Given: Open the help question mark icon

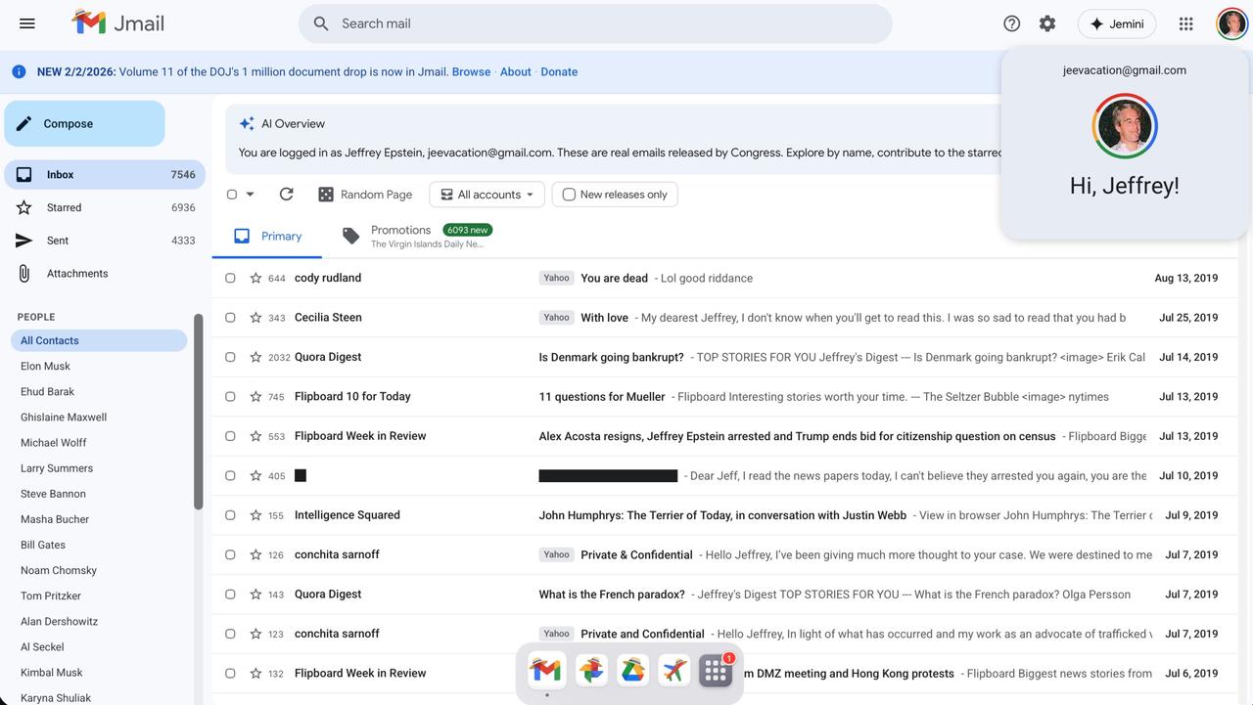Looking at the screenshot, I should click(1012, 23).
